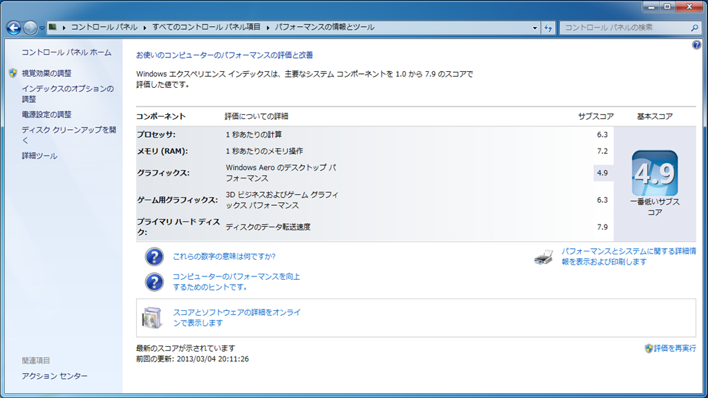Open スコアとソフトウェアの詳細をオンラインで表示します link
Viewport: 708px width, 398px height.
[x=236, y=318]
